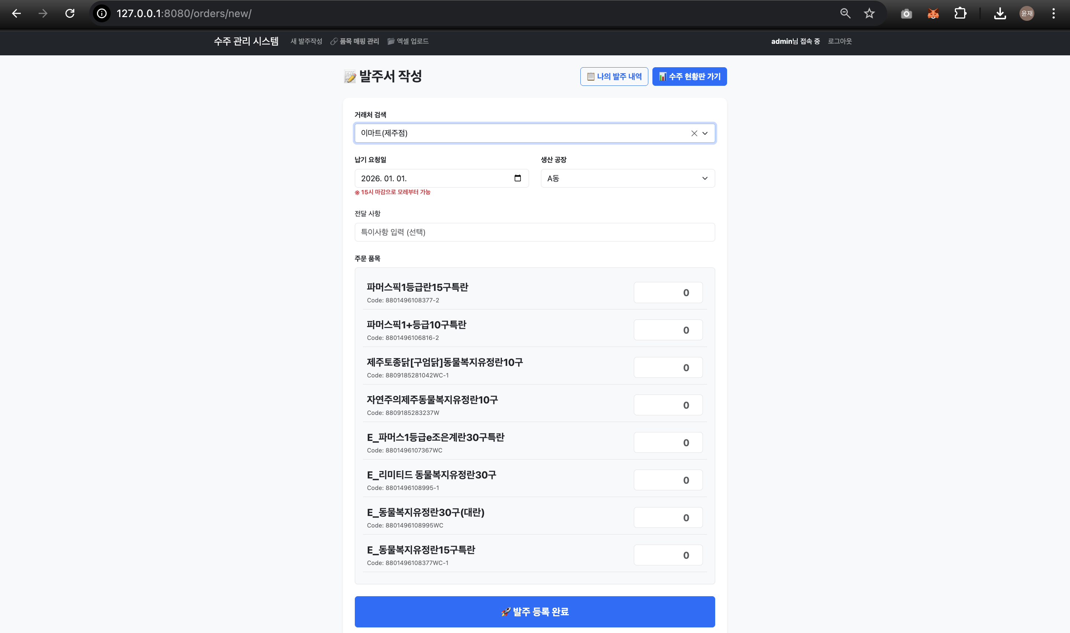1070x633 pixels.
Task: Open 품목 매핑 관리 nav item
Action: pyautogui.click(x=355, y=41)
